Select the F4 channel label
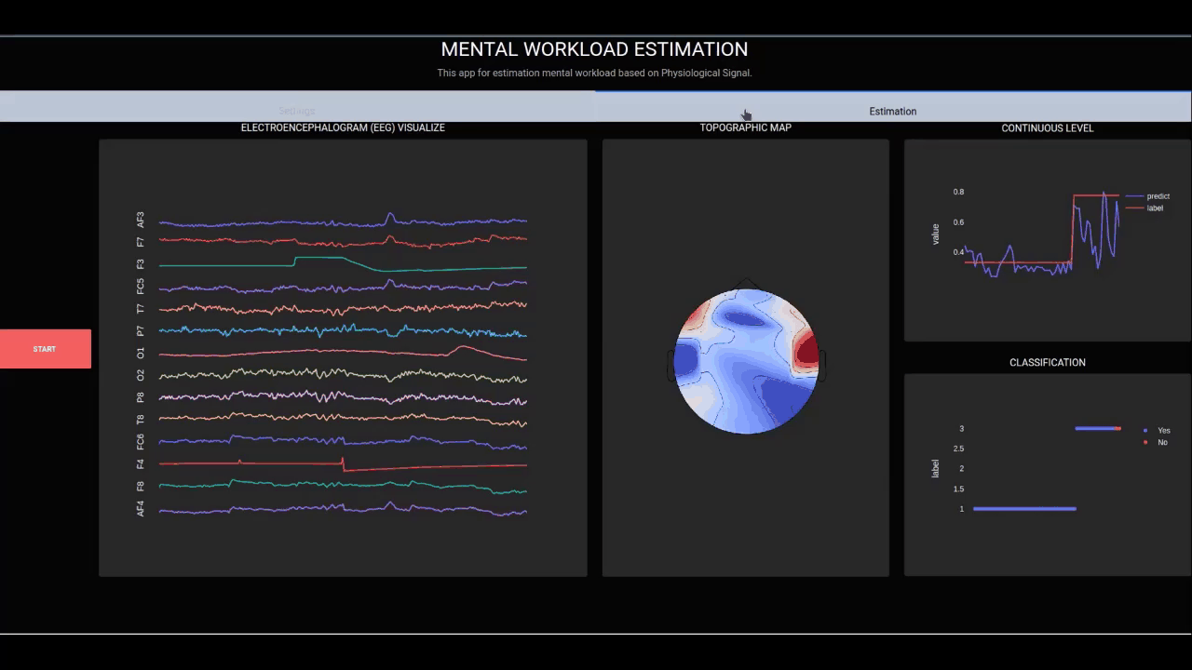The image size is (1192, 670). coord(141,463)
